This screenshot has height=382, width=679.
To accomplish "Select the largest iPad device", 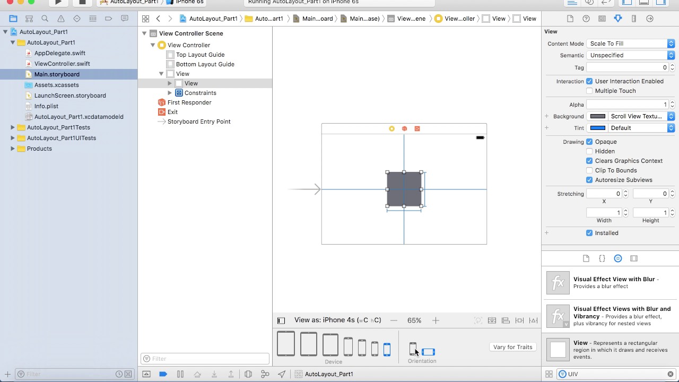I will [x=286, y=343].
